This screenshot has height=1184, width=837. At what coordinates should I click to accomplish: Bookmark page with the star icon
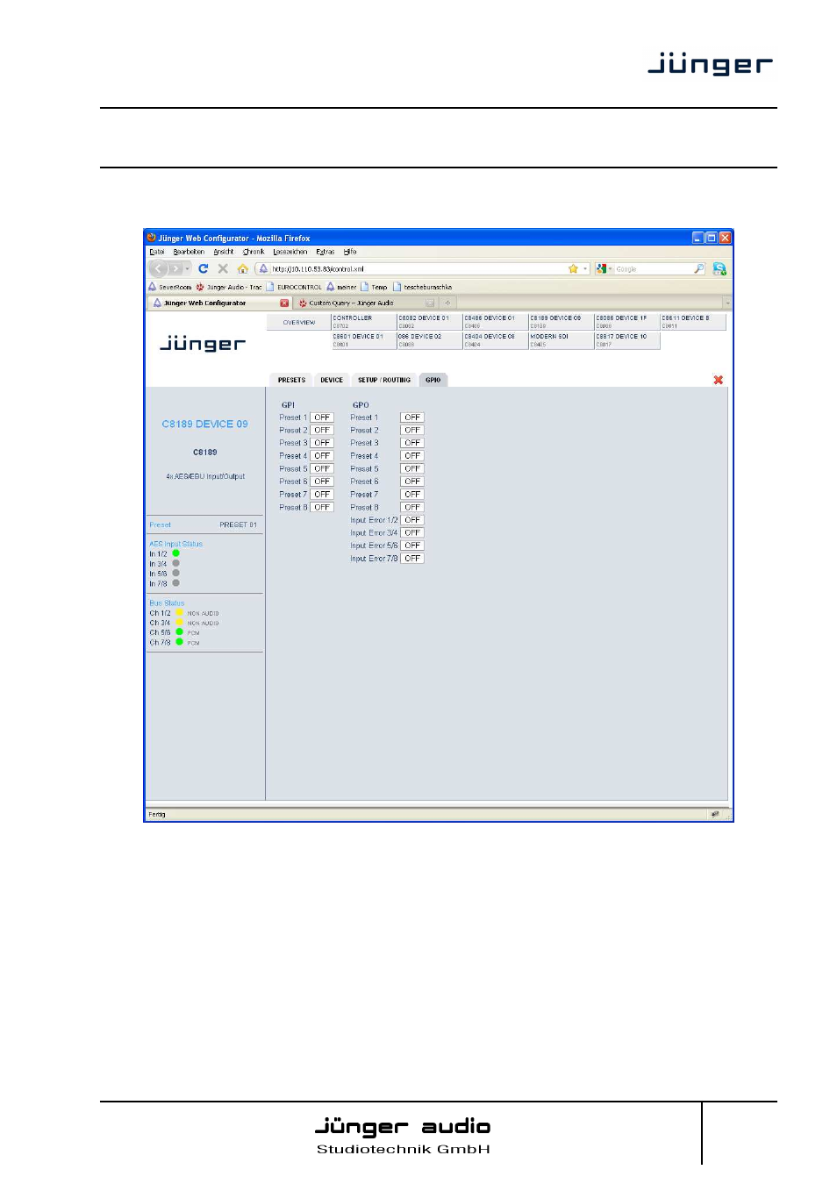(x=573, y=269)
